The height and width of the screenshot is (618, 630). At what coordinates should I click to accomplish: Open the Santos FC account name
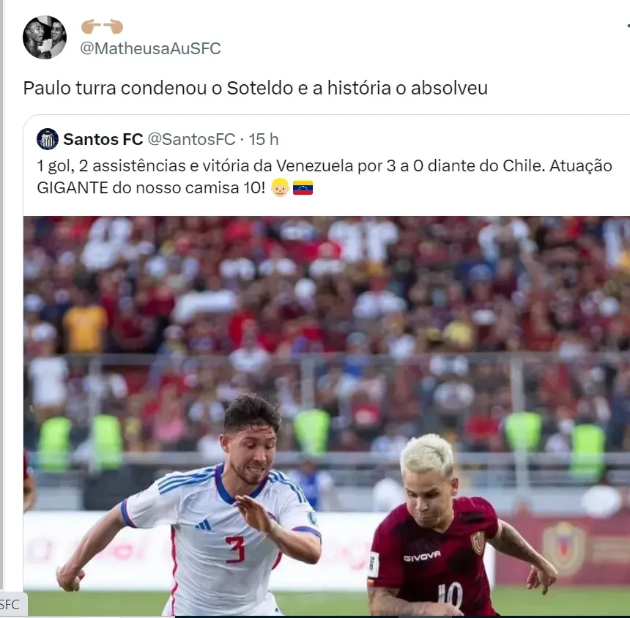pos(103,139)
